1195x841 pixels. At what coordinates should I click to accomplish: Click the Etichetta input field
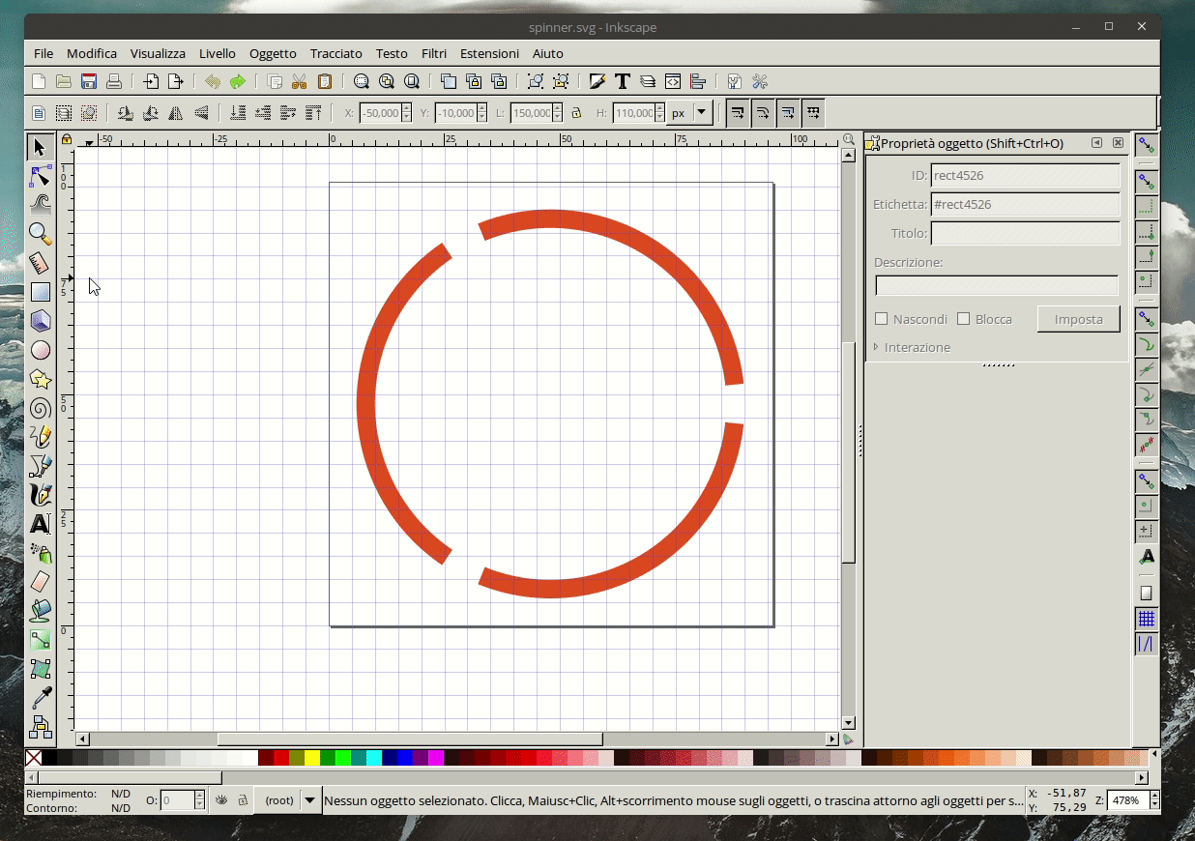pyautogui.click(x=1025, y=205)
